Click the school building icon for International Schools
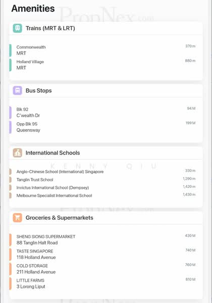Viewport: 212px width, 303px height. tap(17, 153)
